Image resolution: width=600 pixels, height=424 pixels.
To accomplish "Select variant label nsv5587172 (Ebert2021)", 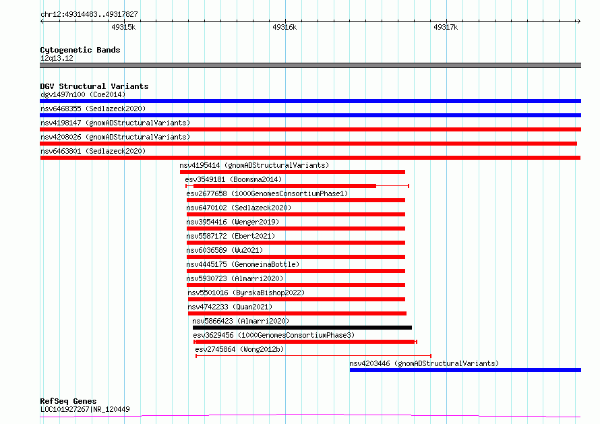I will point(231,236).
